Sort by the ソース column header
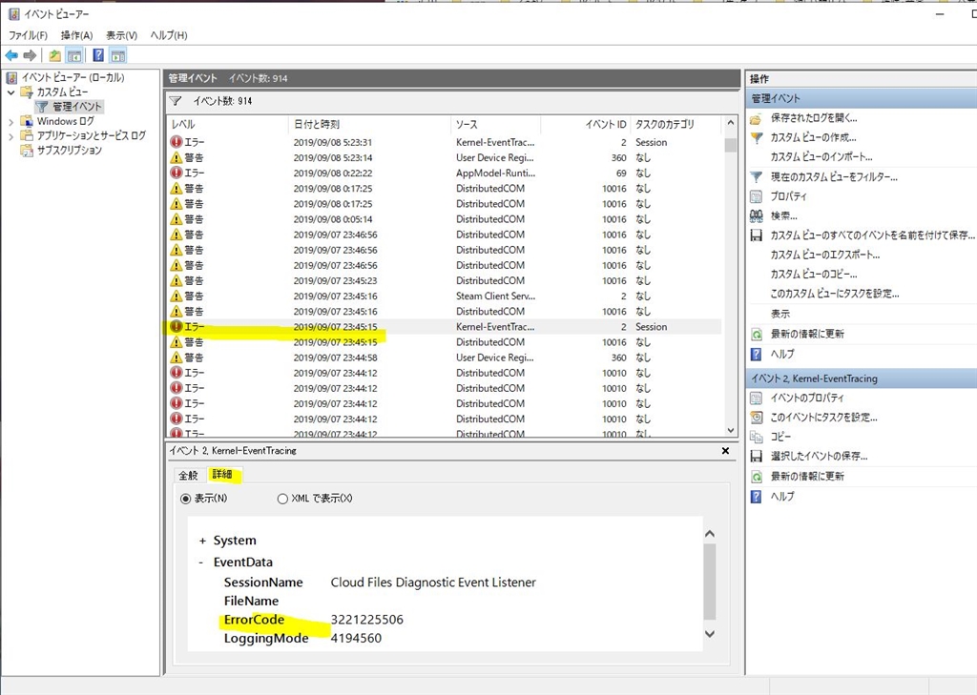 (x=495, y=125)
